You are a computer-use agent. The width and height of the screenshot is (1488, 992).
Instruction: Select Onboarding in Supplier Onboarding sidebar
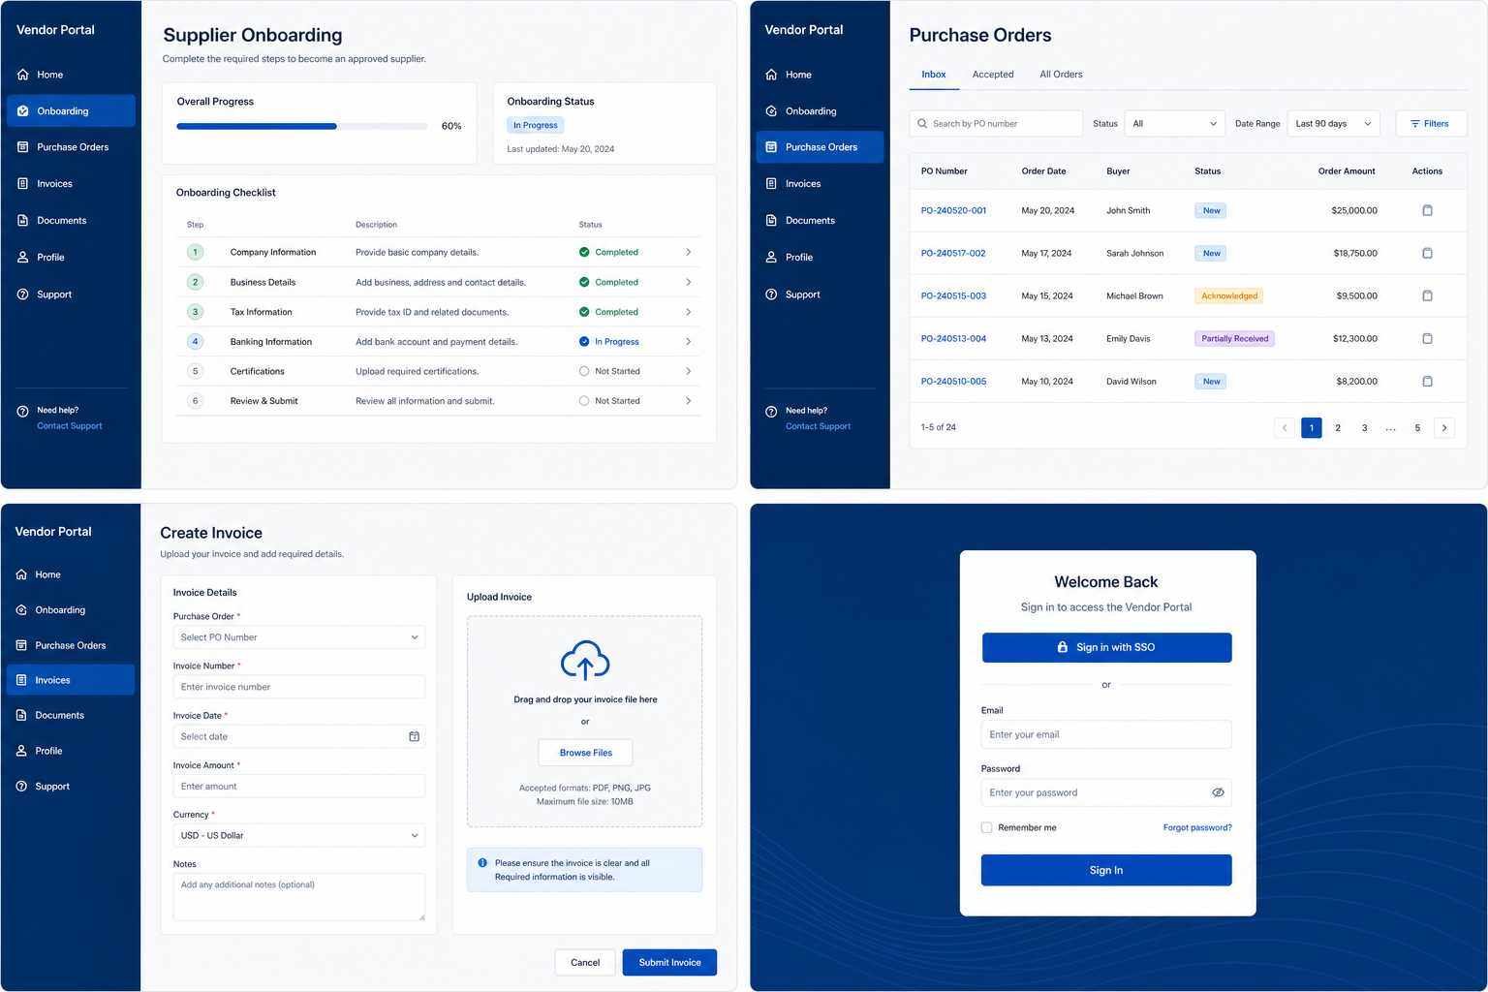pos(71,110)
